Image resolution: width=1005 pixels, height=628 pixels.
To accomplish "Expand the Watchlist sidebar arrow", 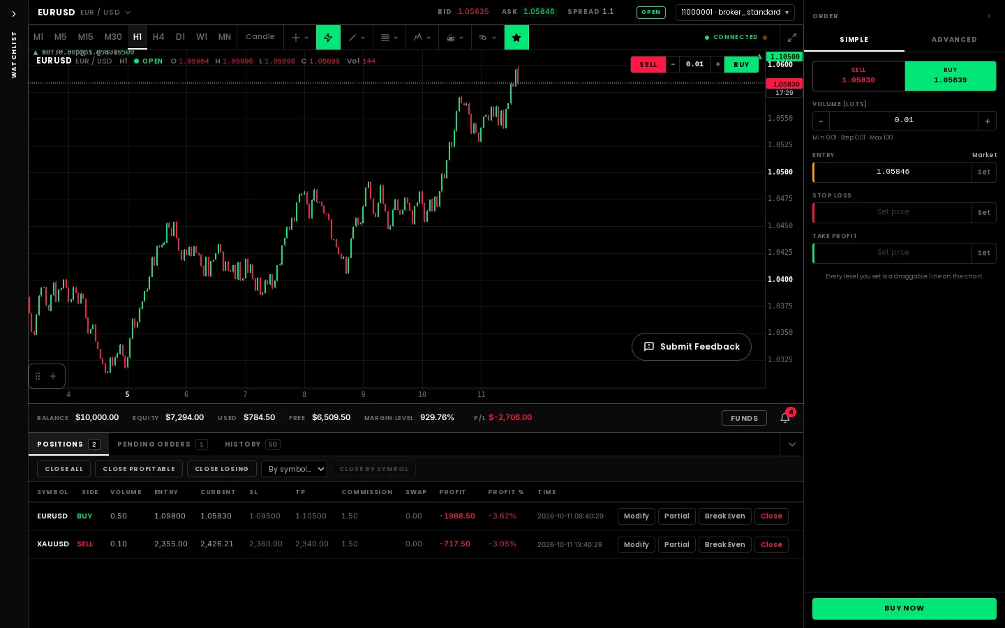I will point(13,14).
